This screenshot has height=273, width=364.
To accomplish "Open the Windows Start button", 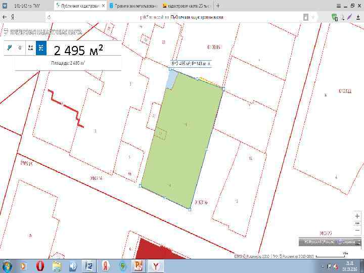I will [7, 266].
